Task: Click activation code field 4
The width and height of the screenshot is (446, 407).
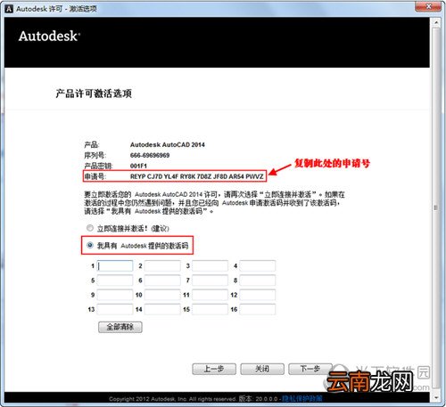Action: tap(258, 265)
